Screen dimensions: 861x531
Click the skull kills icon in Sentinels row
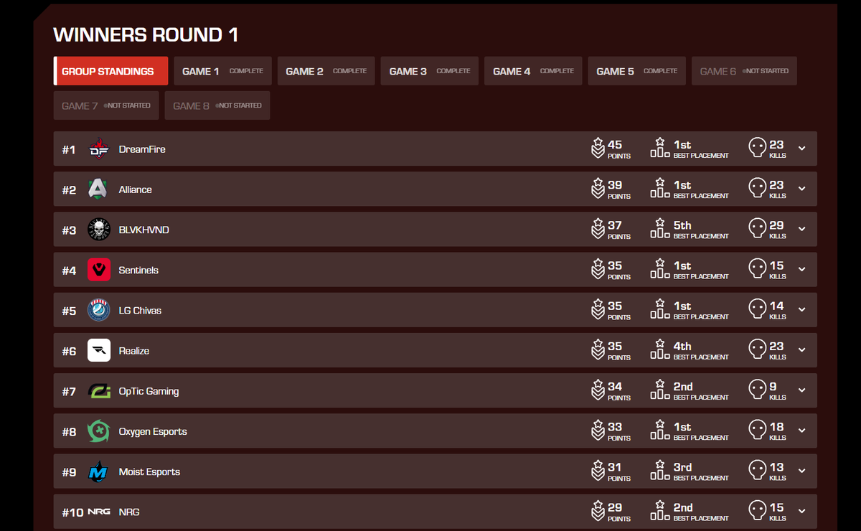pos(757,269)
